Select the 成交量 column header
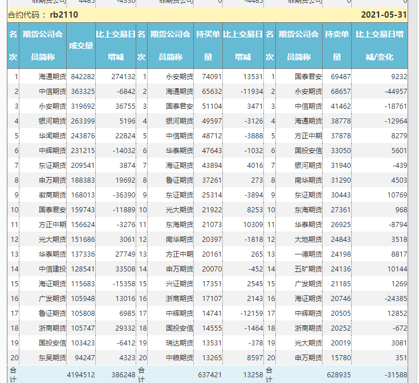This screenshot has height=383, width=419. coord(80,46)
